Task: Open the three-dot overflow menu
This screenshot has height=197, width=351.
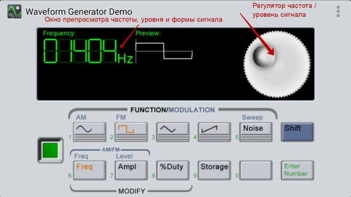Action: [x=338, y=11]
